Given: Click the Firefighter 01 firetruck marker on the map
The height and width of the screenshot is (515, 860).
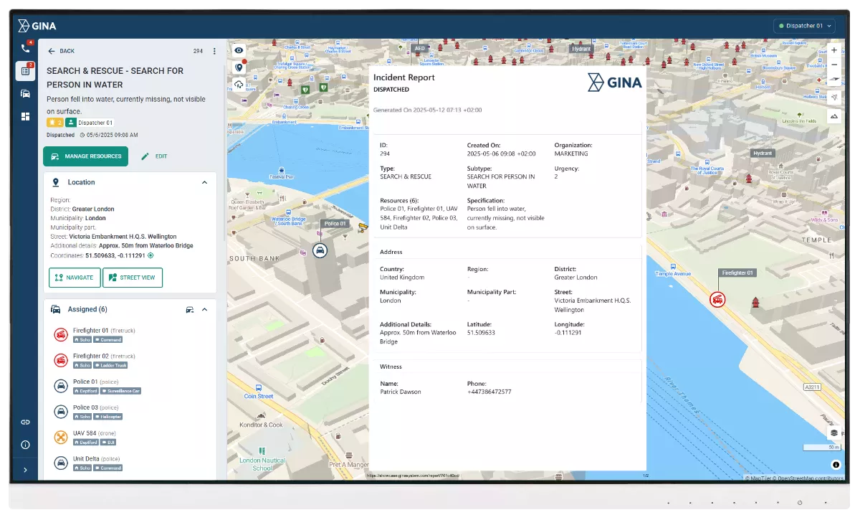Looking at the screenshot, I should point(716,300).
